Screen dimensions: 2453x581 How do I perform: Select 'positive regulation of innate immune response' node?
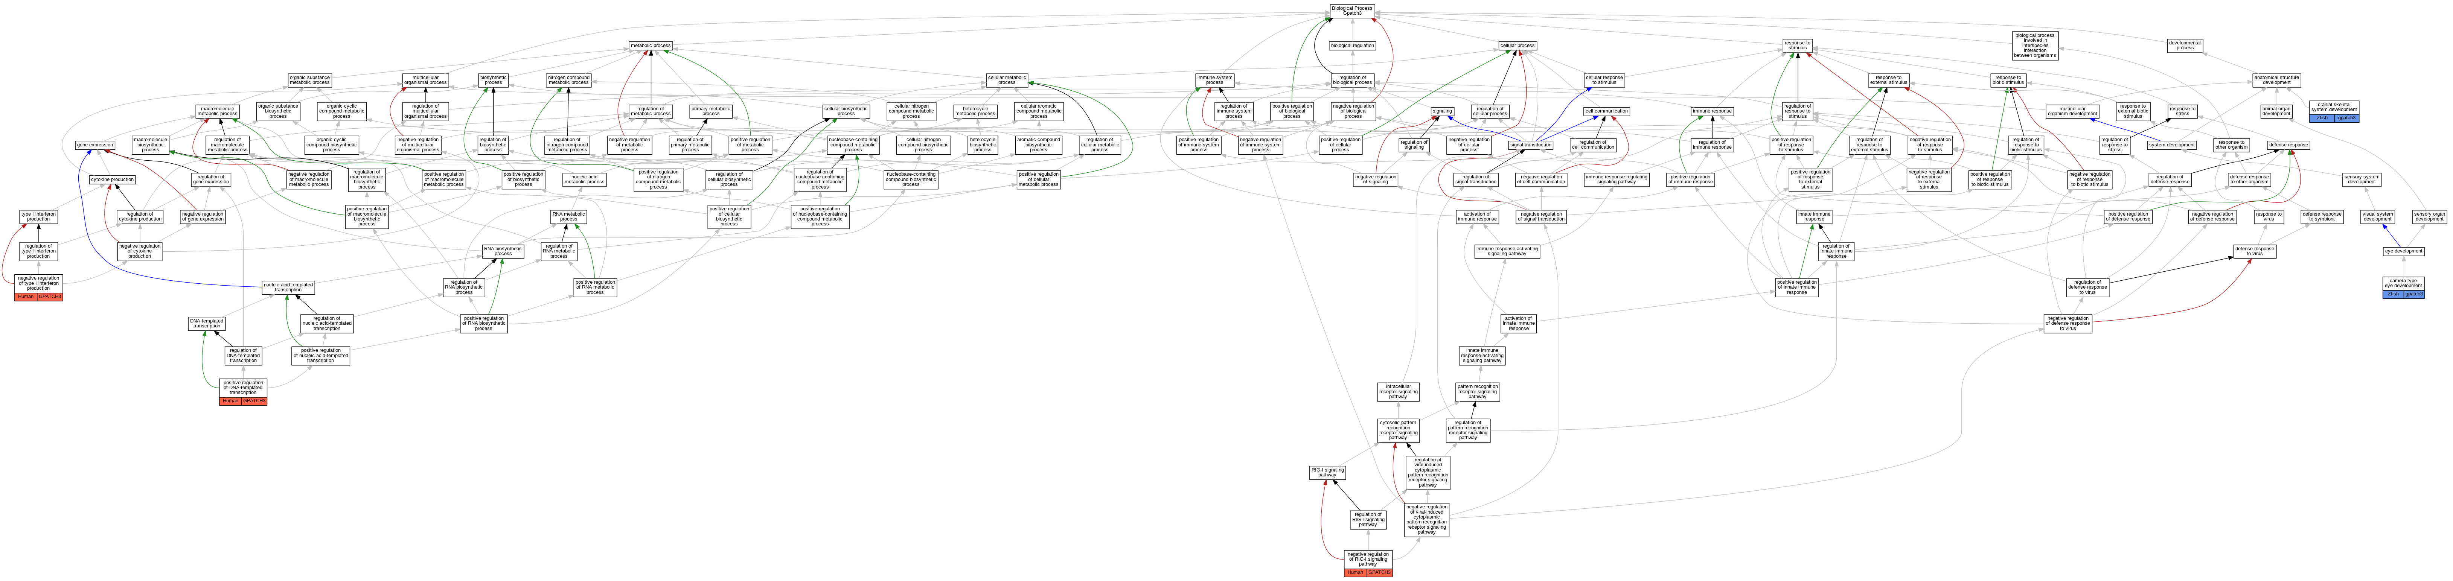(x=1797, y=287)
